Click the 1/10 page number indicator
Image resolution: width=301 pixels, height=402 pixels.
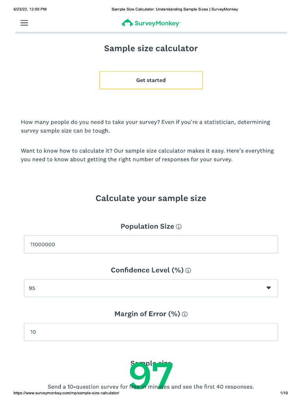(284, 393)
